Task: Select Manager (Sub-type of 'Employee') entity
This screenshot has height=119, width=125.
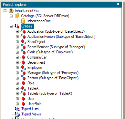Action: [x=53, y=73]
